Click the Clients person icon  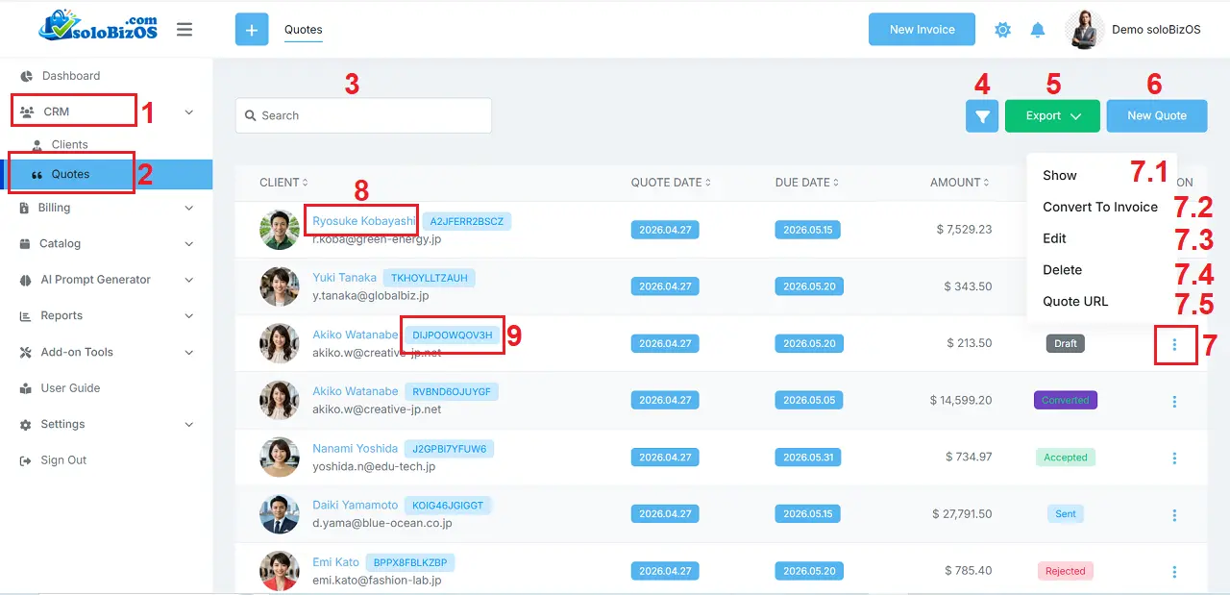(x=37, y=145)
